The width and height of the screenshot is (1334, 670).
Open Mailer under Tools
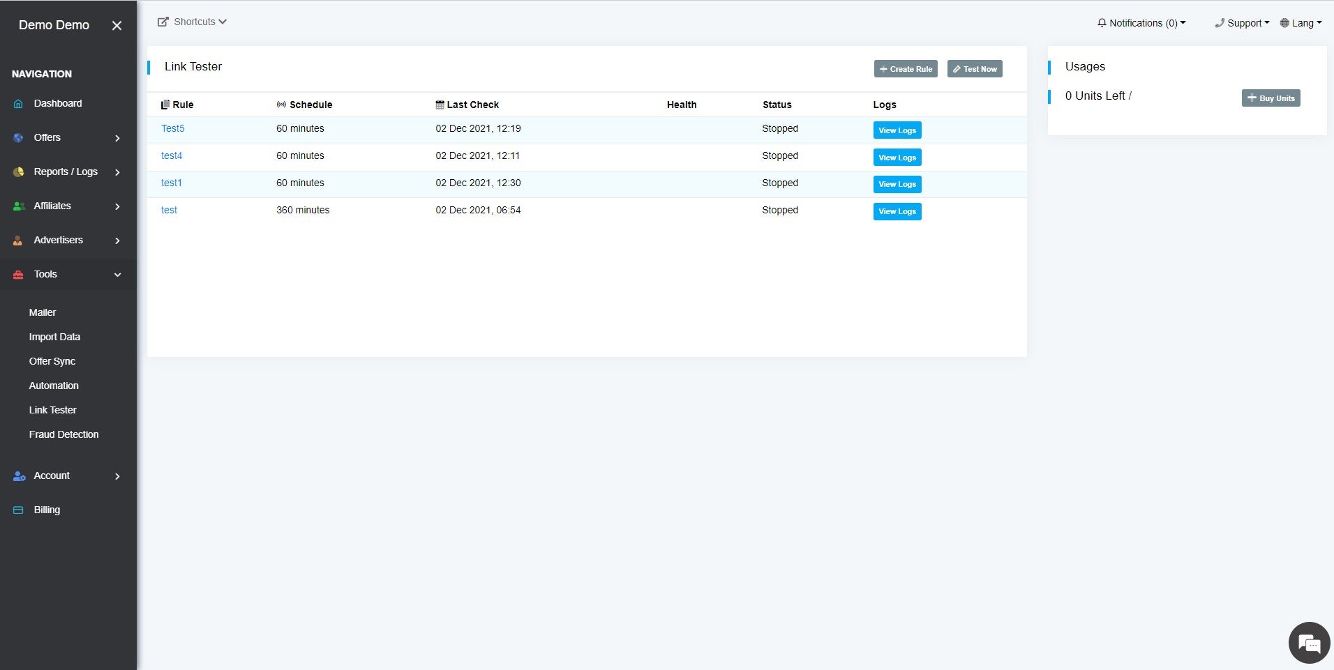(x=43, y=312)
